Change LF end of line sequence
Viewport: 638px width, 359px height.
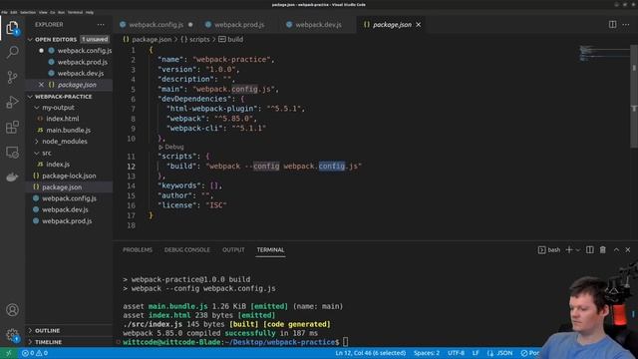click(476, 353)
